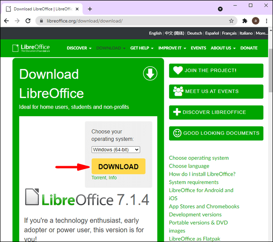Open the operating system dropdown Windows (64-bit)
Screen dimensions: 273x242
click(x=116, y=149)
